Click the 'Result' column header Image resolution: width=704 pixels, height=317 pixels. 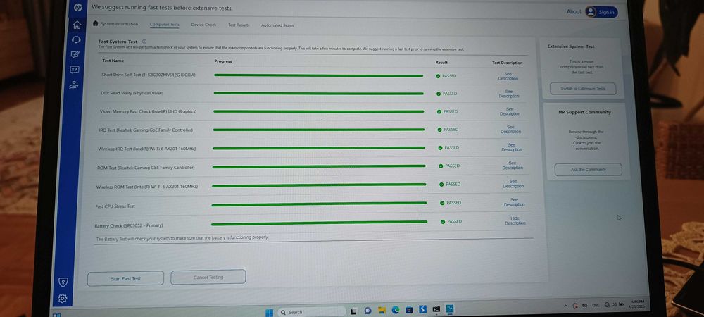click(x=441, y=63)
